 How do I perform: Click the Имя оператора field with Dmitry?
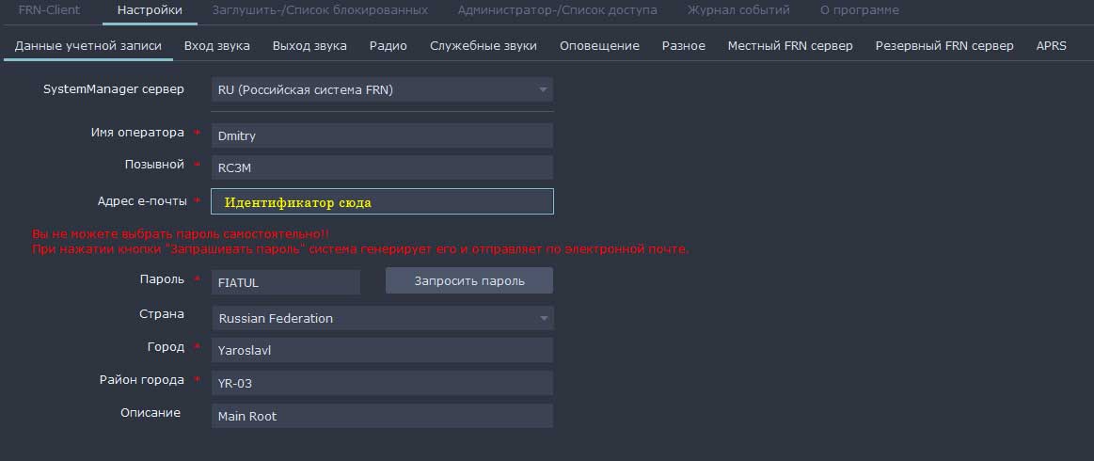click(382, 135)
